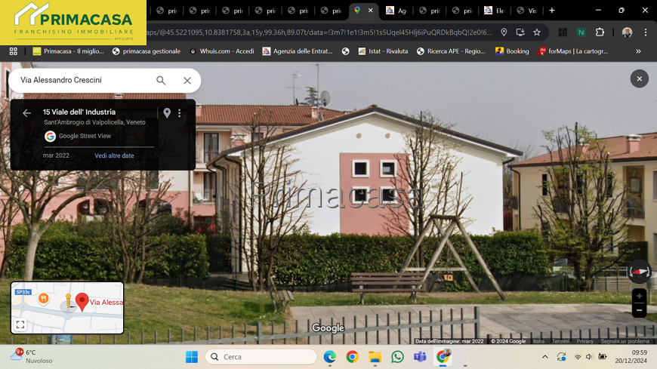
Task: Open the Wi-Fi network tray icon
Action: click(578, 357)
